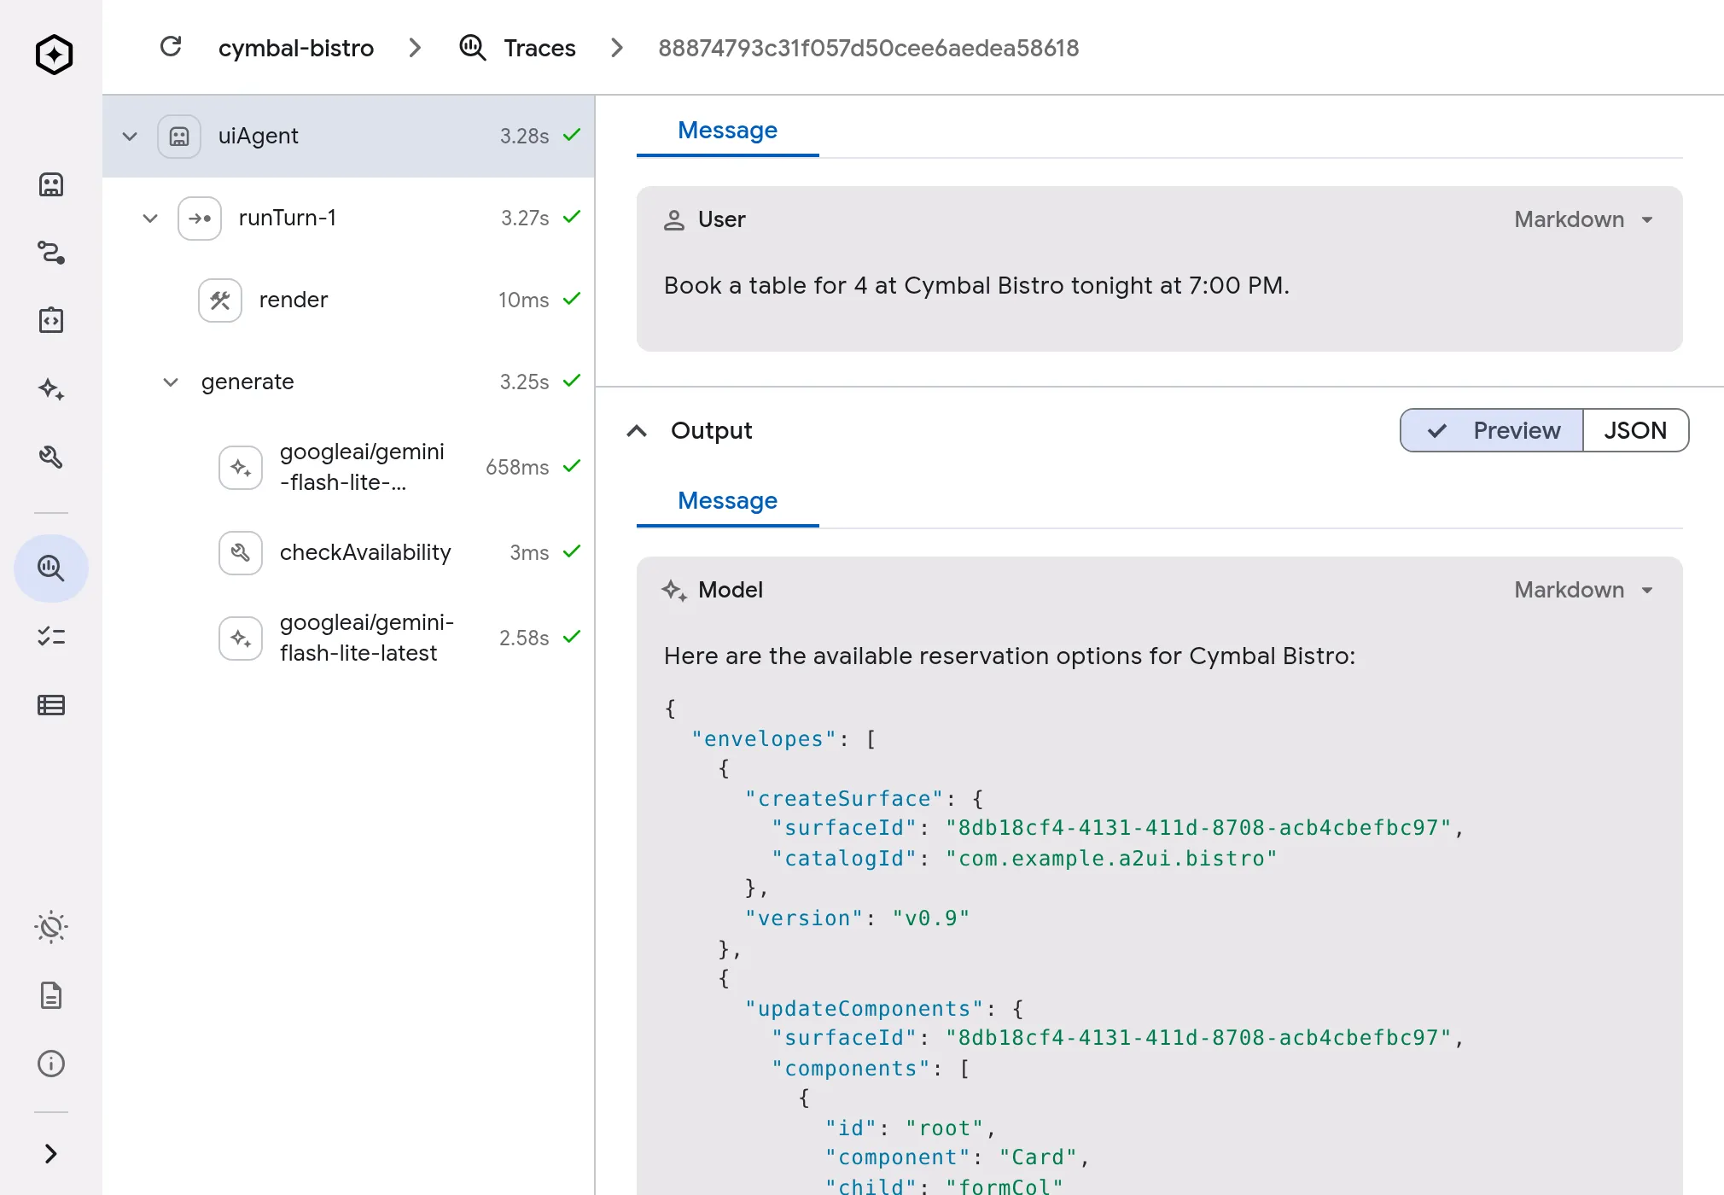Viewport: 1724px width, 1195px height.
Task: Select the truncated googleai/gemini-flash-lite-... span
Action: point(348,468)
